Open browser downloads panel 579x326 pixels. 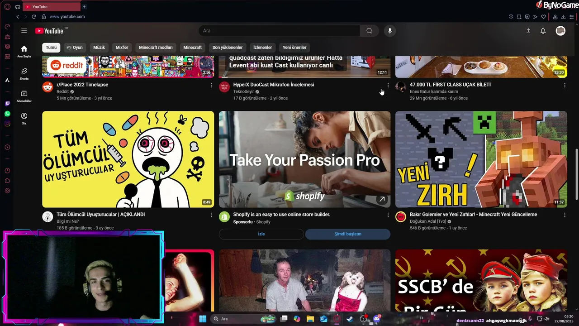click(x=564, y=17)
